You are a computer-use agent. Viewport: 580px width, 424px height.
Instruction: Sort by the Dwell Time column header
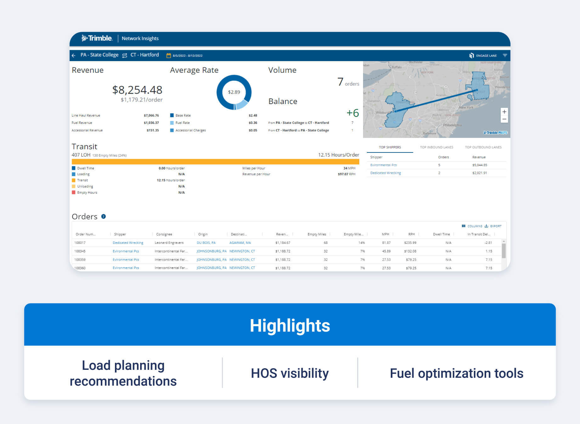(x=441, y=234)
